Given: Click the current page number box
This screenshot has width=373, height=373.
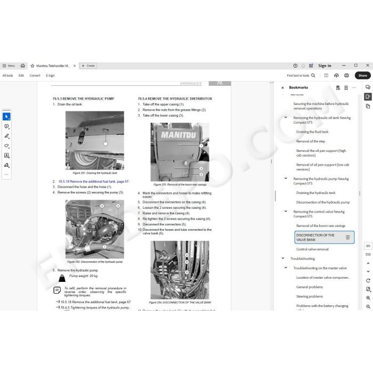Looking at the screenshot, I should [368, 246].
